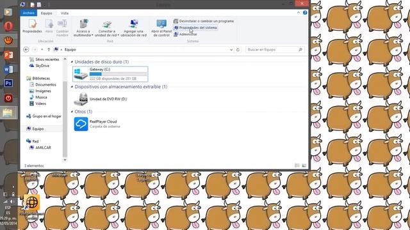Go back with the back arrow
410x230 pixels.
[26, 50]
